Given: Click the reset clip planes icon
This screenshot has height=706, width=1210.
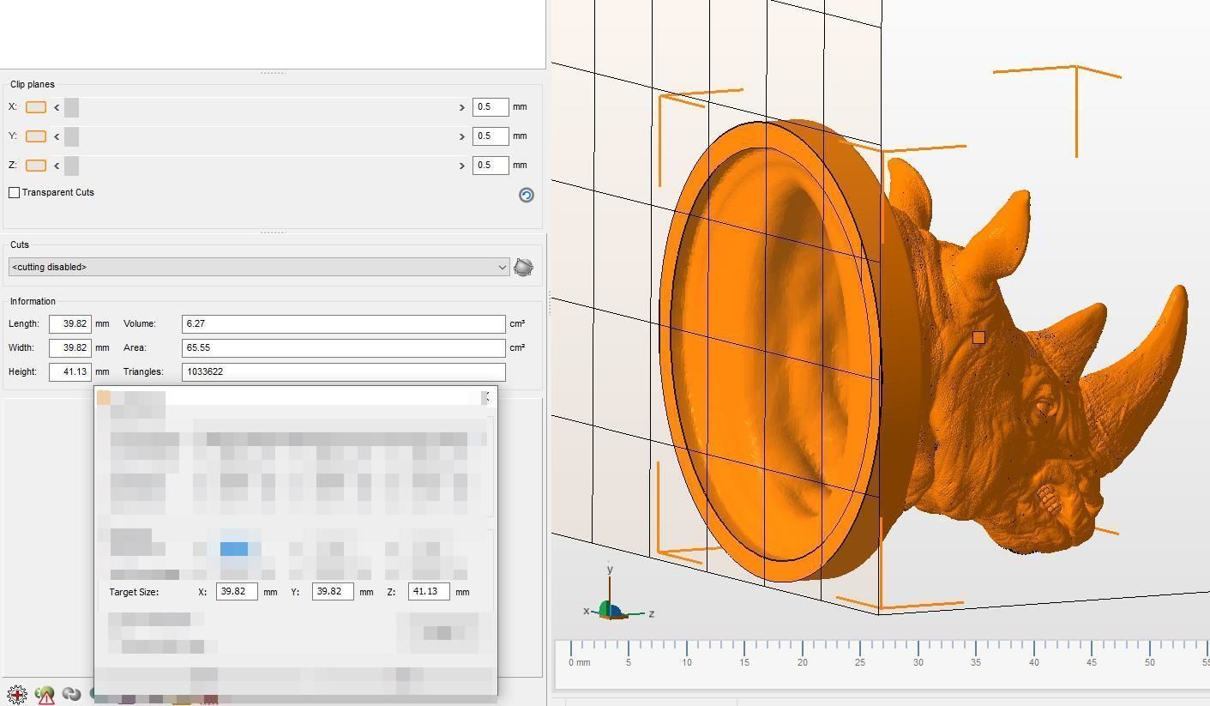Looking at the screenshot, I should pos(527,196).
